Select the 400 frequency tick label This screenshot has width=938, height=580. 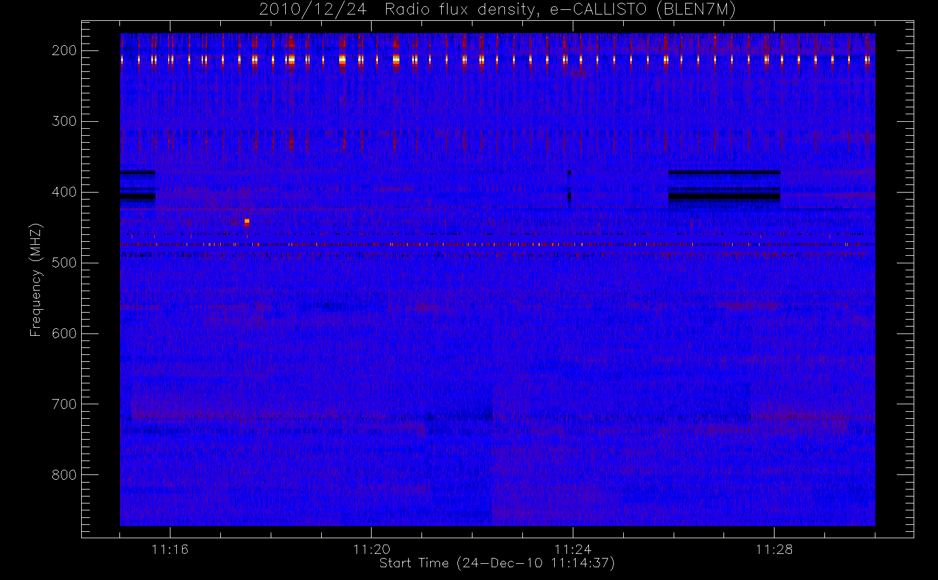[x=64, y=192]
